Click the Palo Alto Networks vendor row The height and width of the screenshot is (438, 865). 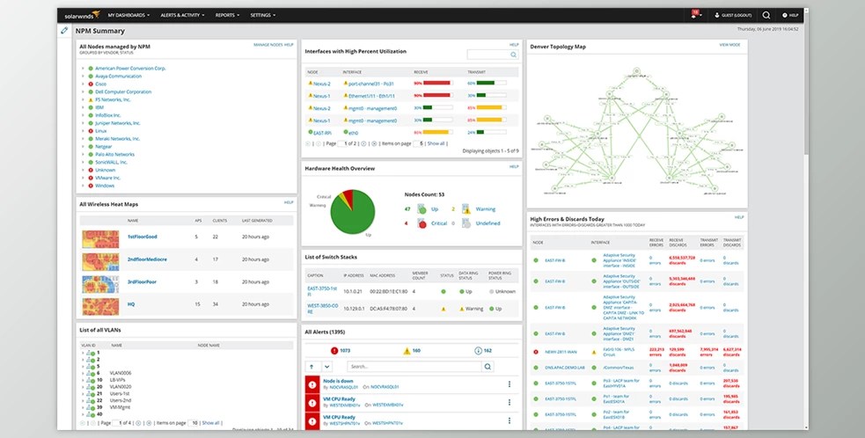114,155
